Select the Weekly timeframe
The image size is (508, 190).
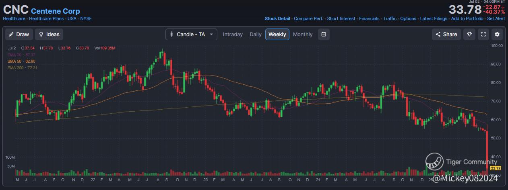pos(277,34)
